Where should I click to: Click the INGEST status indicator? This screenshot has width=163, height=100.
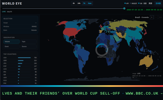pyautogui.click(x=133, y=3)
